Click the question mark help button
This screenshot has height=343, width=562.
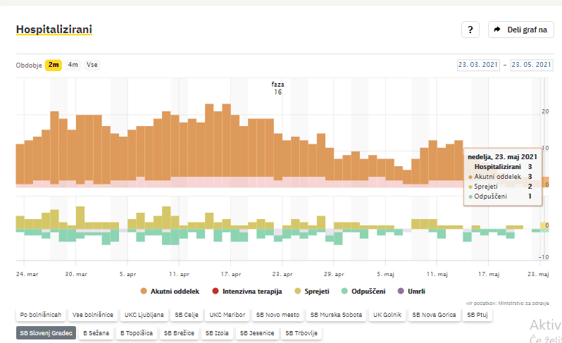click(470, 30)
